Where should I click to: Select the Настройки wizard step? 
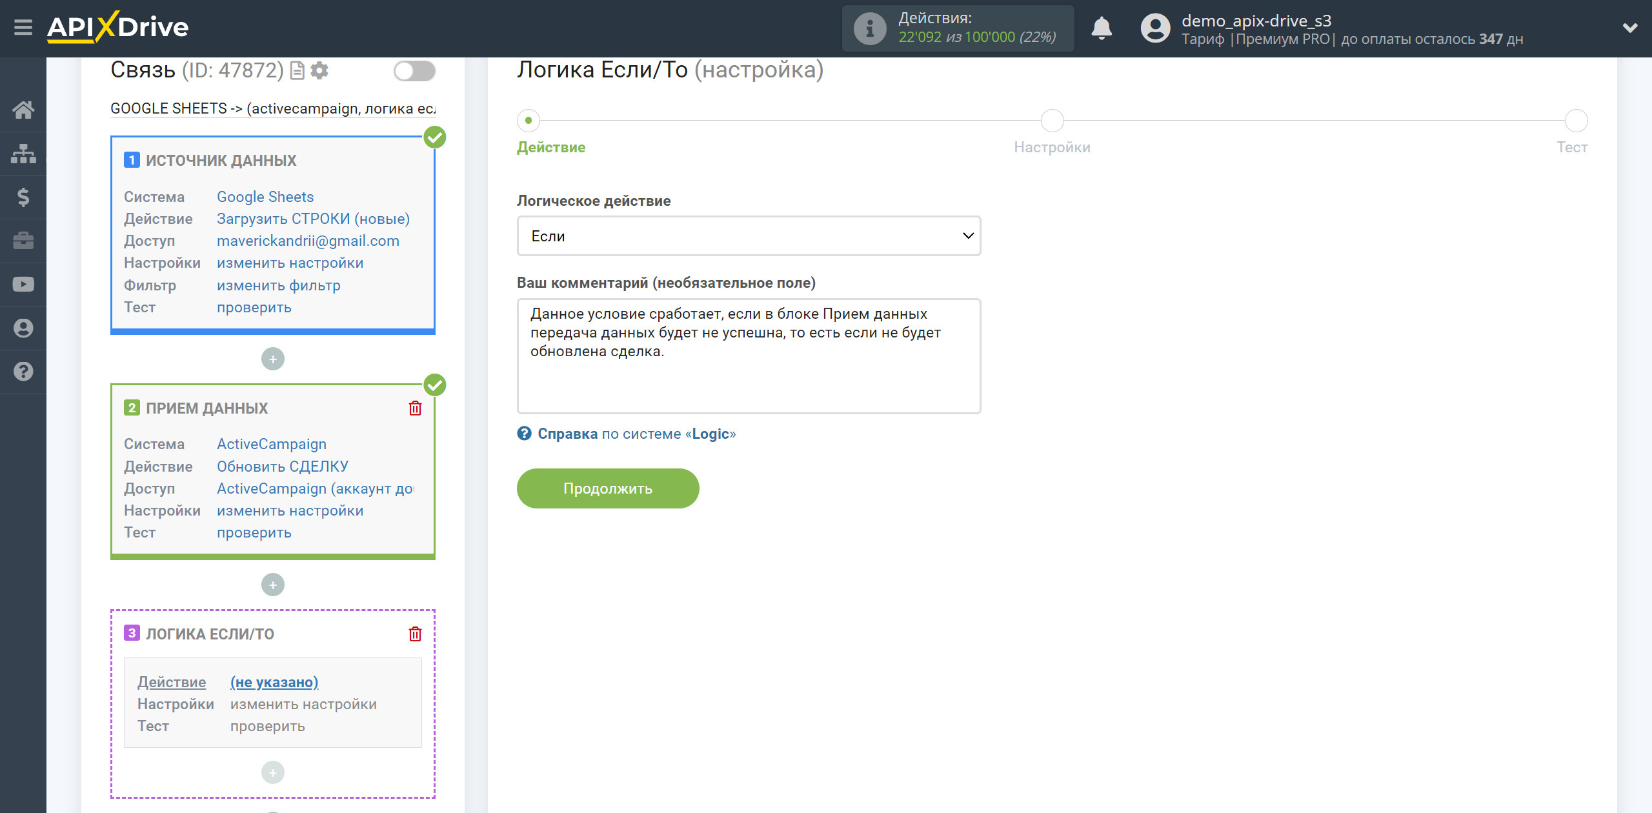click(x=1052, y=121)
